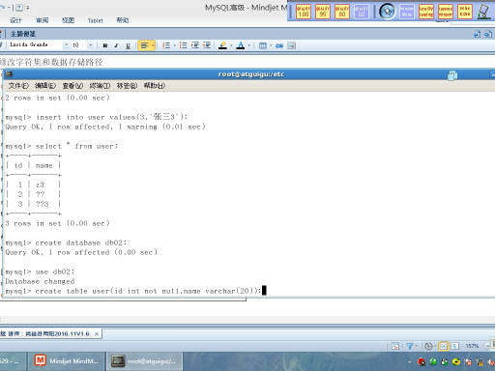Click the projector icon in floating toolbar

pos(483,12)
